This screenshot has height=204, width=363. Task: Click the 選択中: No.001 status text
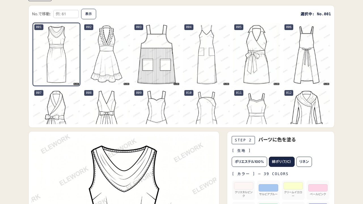pos(316,14)
